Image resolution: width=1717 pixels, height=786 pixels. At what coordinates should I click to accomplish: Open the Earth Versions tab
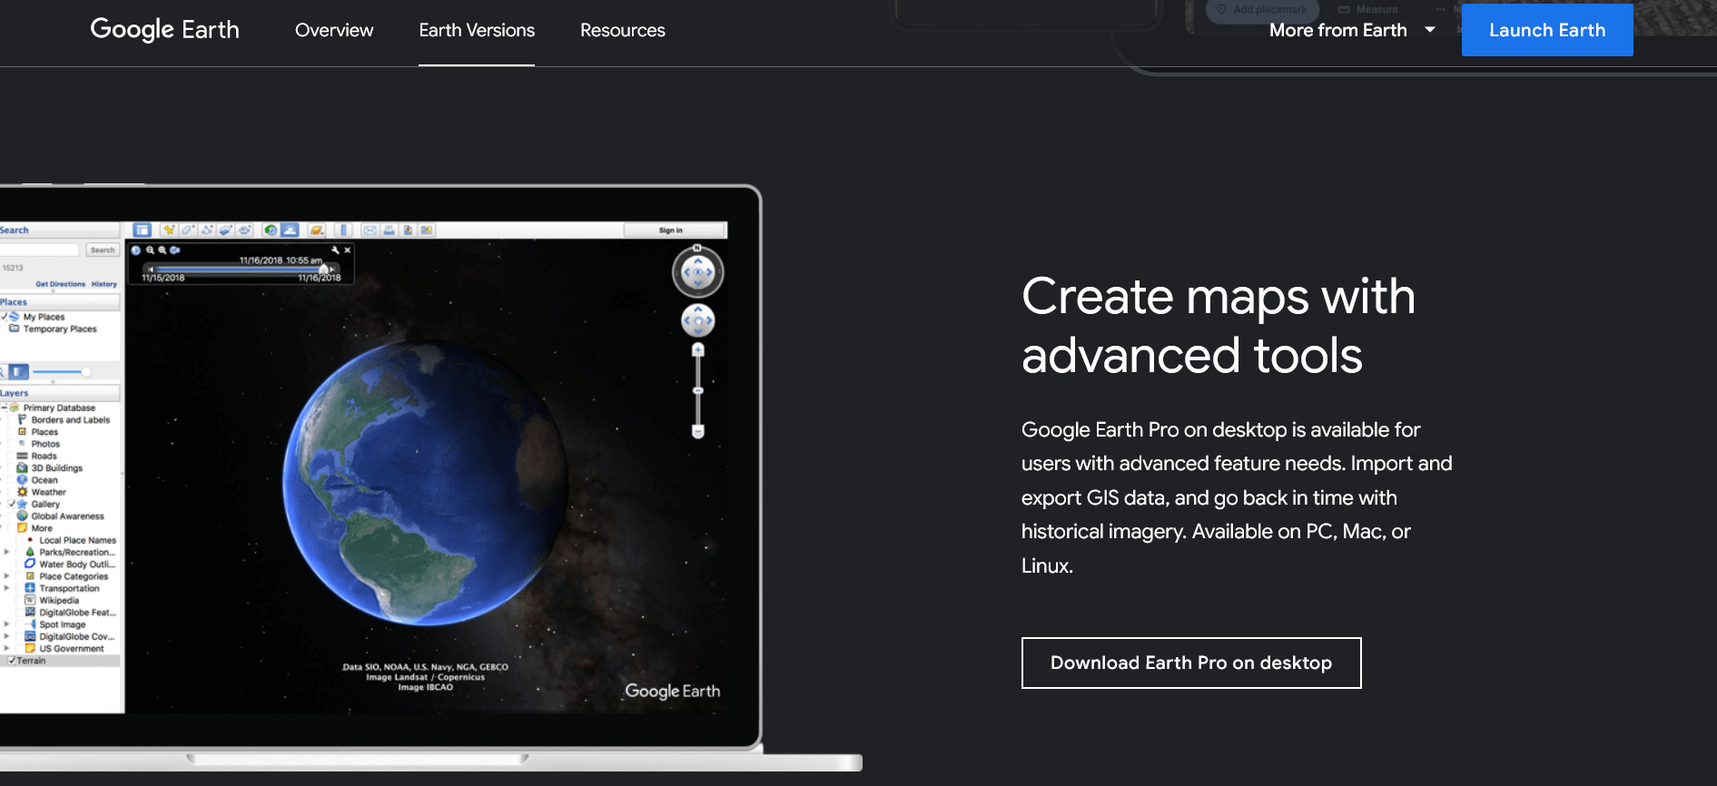(x=477, y=30)
